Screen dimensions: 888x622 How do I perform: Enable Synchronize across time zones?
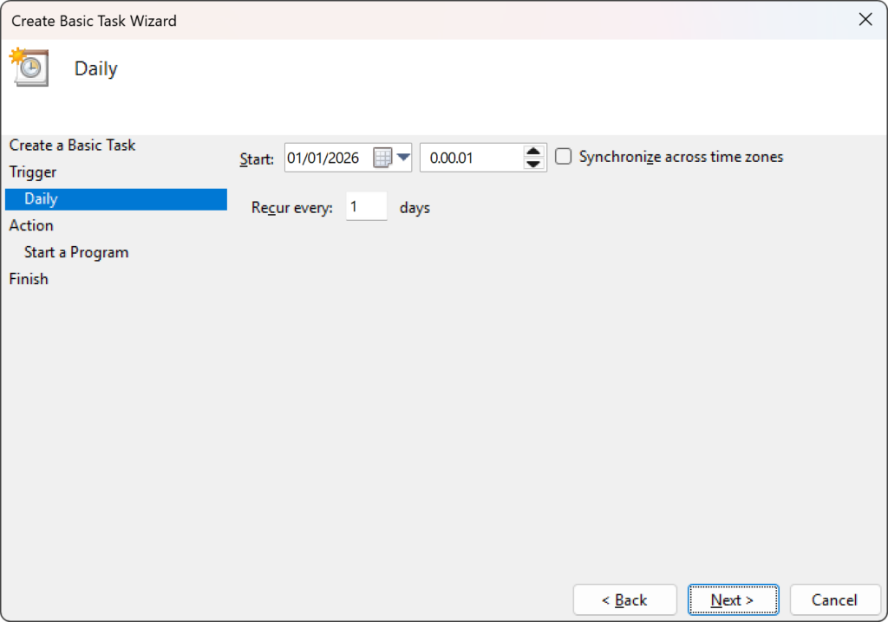point(563,157)
